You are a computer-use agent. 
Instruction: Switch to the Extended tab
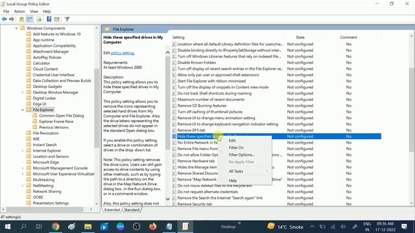pos(112,210)
